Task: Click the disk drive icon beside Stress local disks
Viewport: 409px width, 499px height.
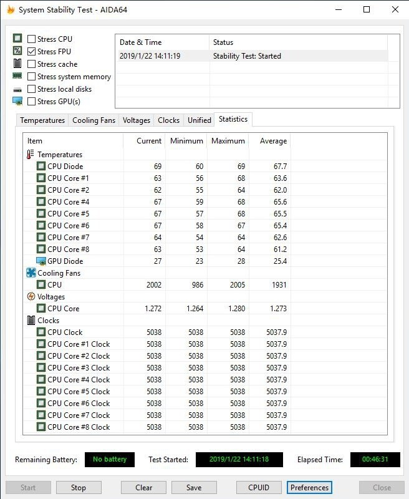Action: (x=17, y=90)
